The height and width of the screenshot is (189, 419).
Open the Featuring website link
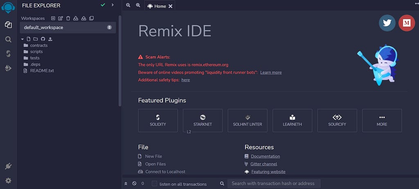point(268,172)
